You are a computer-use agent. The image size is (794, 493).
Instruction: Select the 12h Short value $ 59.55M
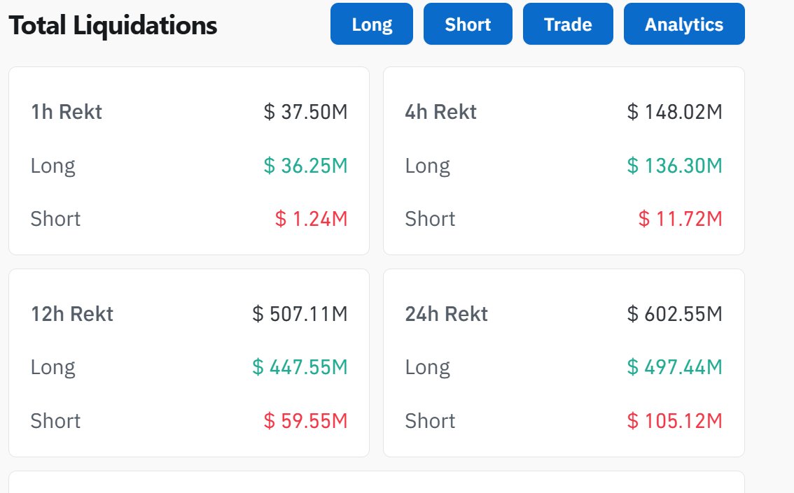pyautogui.click(x=305, y=421)
